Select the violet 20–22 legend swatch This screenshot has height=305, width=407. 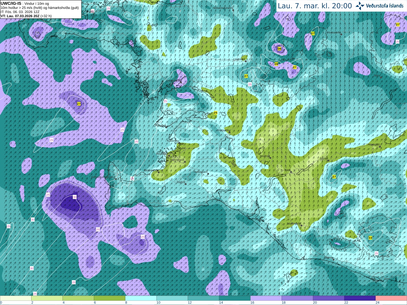[x=329, y=298]
